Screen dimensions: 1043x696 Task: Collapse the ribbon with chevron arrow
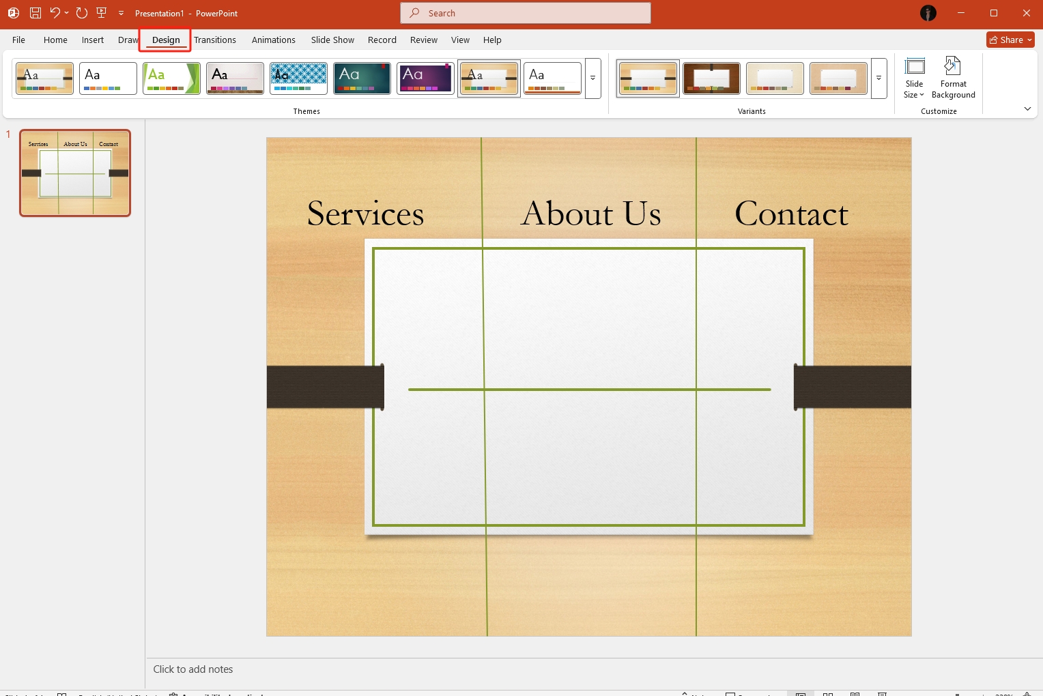click(x=1027, y=109)
